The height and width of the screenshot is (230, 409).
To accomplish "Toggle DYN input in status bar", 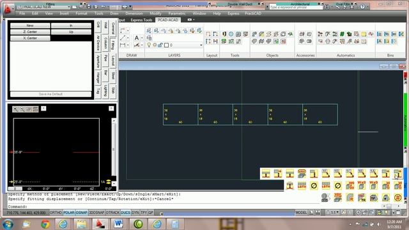I will pyautogui.click(x=135, y=213).
